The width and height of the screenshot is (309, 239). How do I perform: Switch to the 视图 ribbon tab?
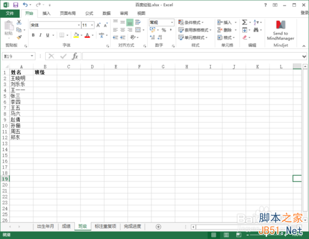click(x=142, y=14)
